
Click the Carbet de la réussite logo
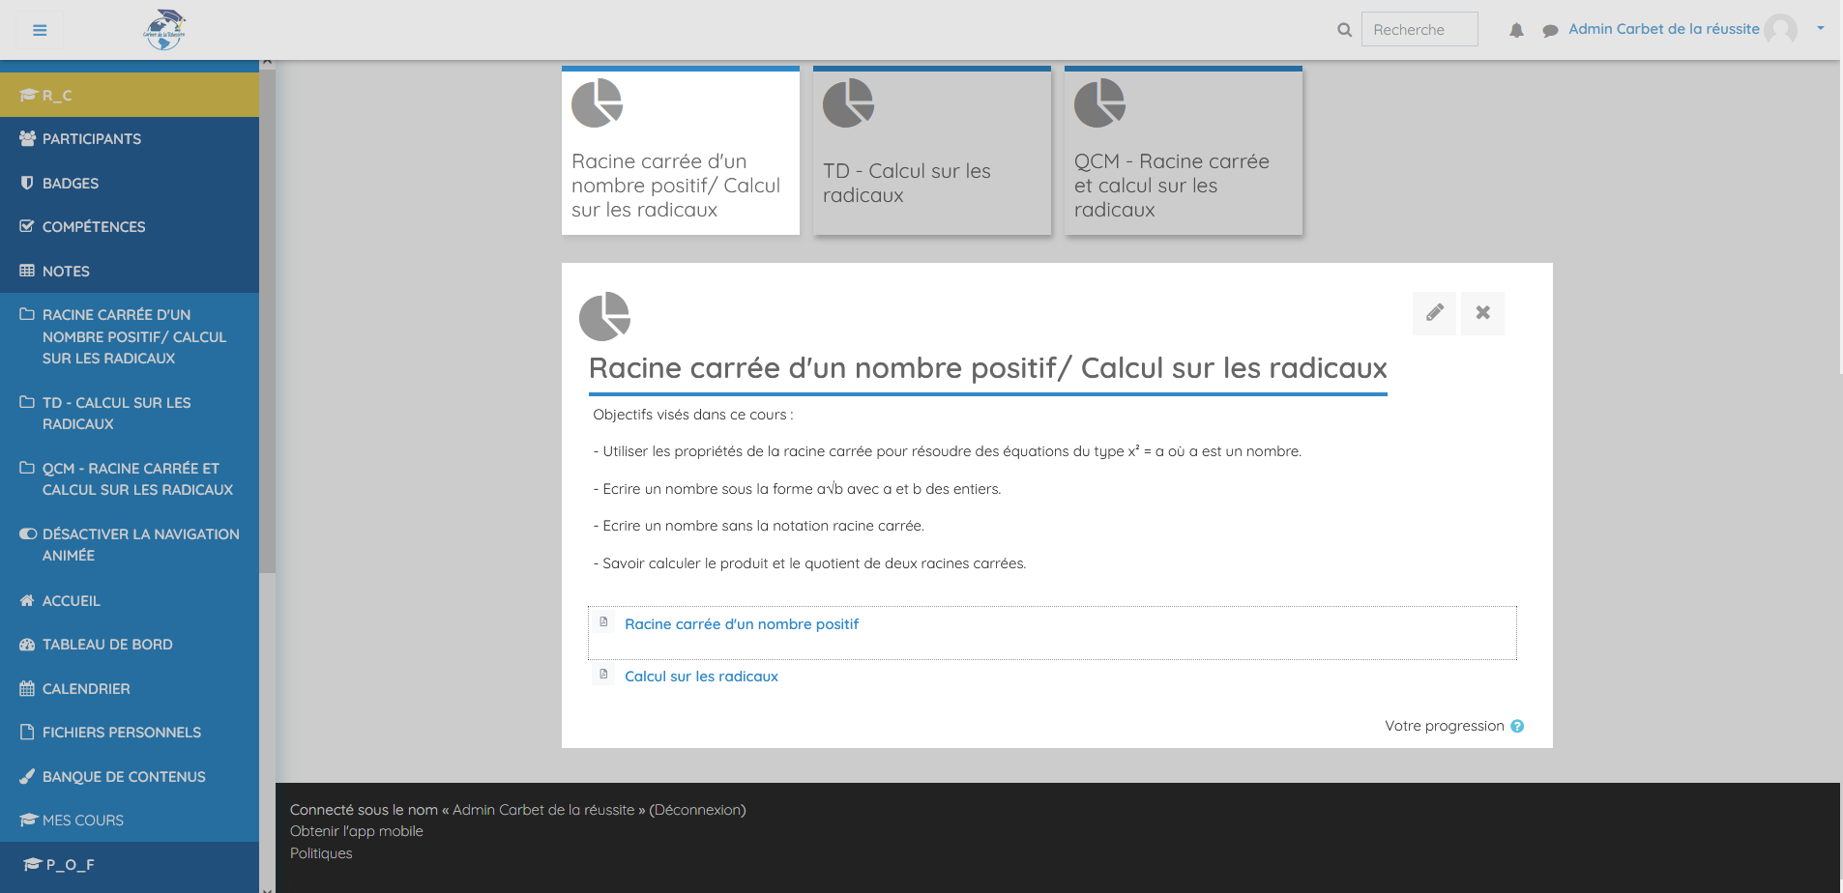tap(164, 30)
